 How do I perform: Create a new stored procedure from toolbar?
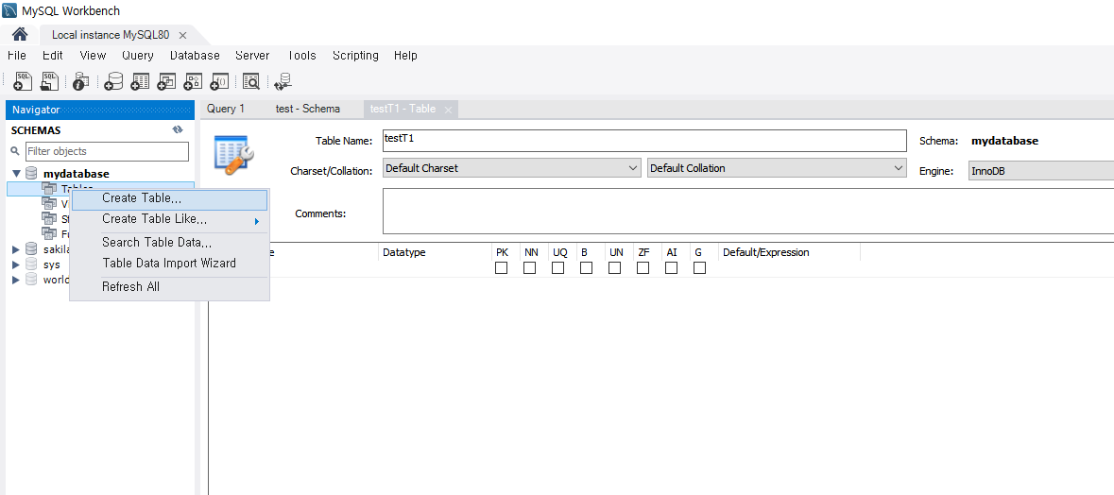pyautogui.click(x=193, y=81)
